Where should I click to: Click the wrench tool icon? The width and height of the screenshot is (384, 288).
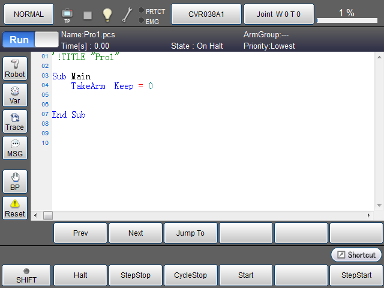127,14
